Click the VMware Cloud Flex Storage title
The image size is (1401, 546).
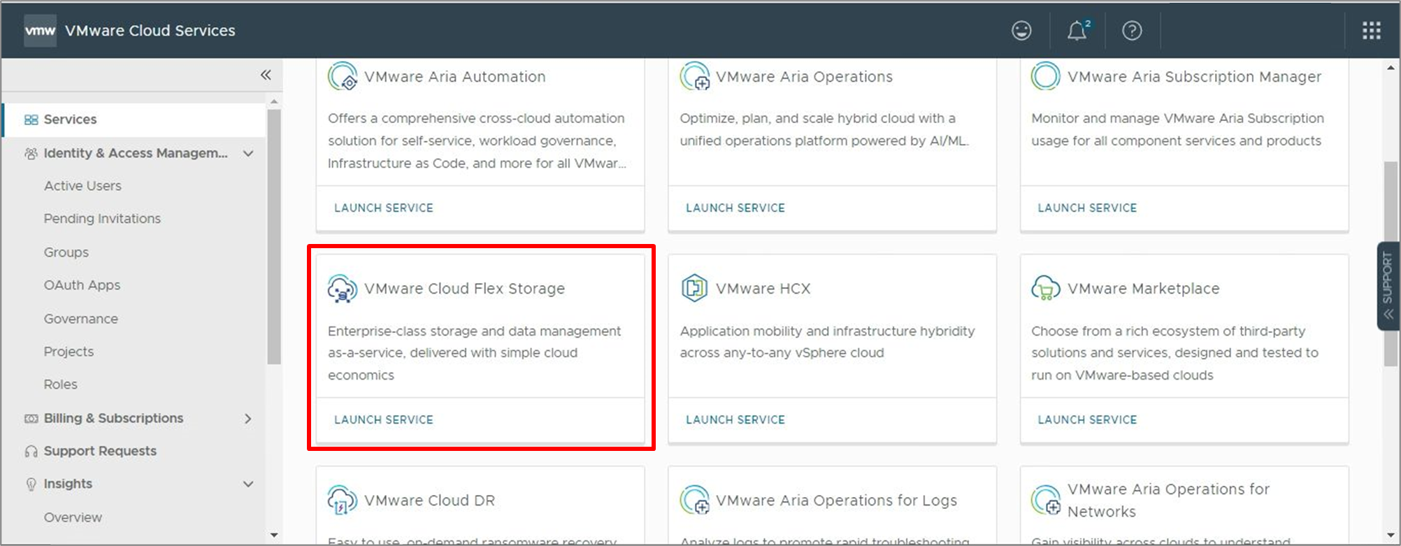coord(464,289)
